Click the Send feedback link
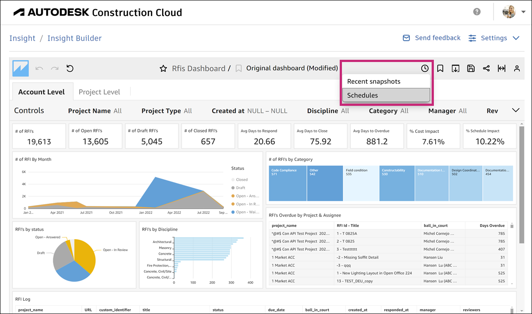Screen dimensions: 532x314 (431, 38)
